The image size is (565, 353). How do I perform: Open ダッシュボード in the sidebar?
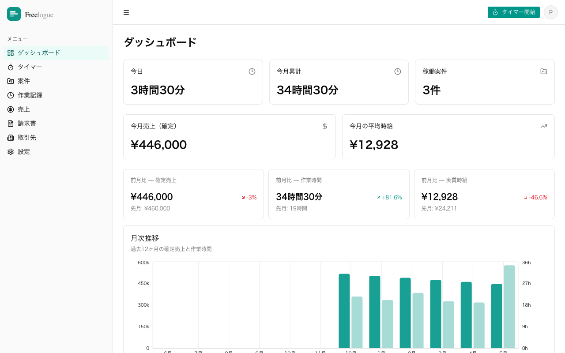(x=56, y=53)
